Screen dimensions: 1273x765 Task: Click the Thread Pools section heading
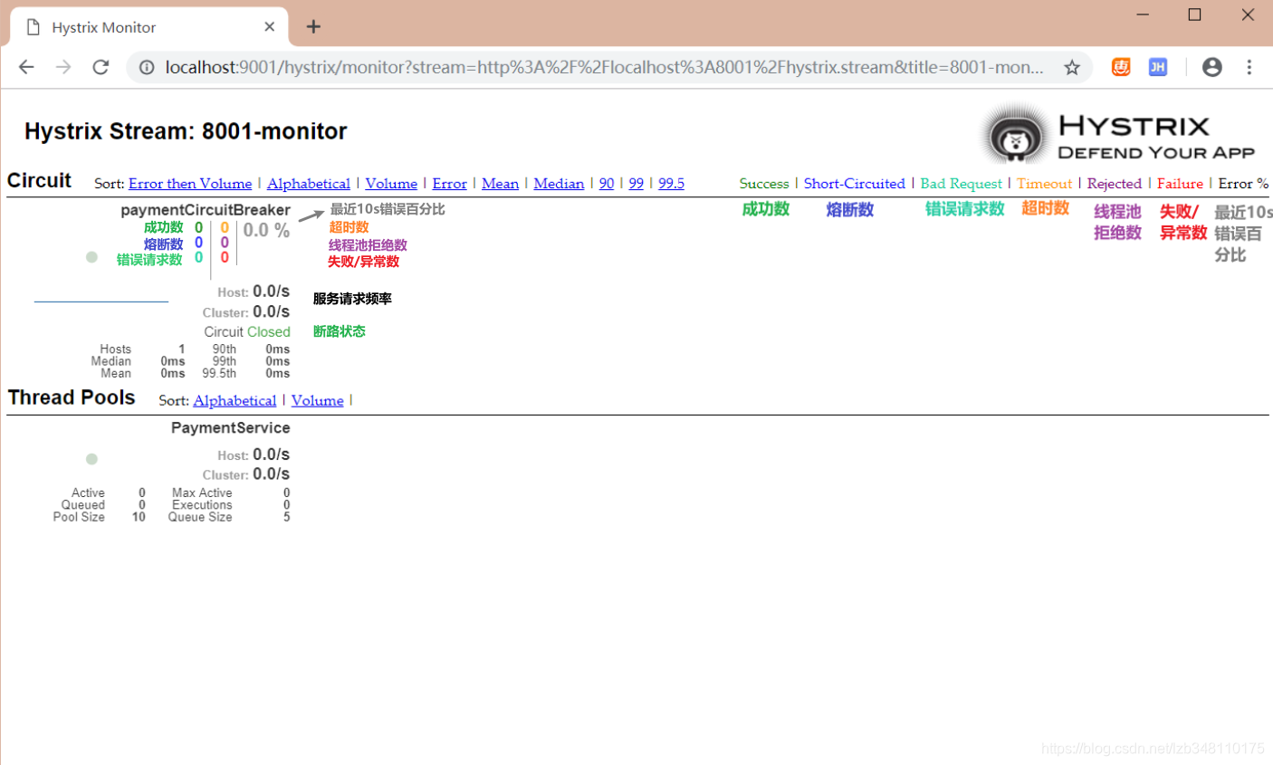[72, 397]
